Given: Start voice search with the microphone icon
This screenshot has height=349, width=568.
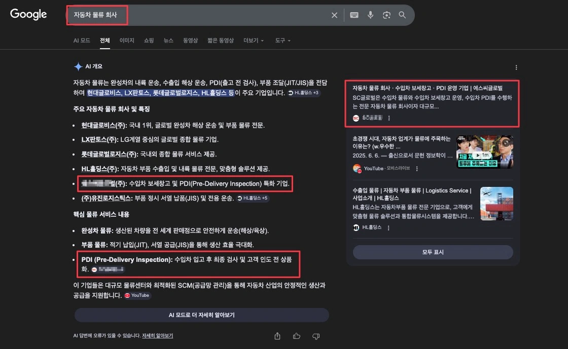Looking at the screenshot, I should [370, 15].
